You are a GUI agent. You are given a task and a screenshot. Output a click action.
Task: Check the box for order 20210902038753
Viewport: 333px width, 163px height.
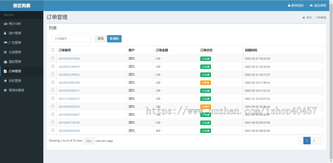(53, 106)
